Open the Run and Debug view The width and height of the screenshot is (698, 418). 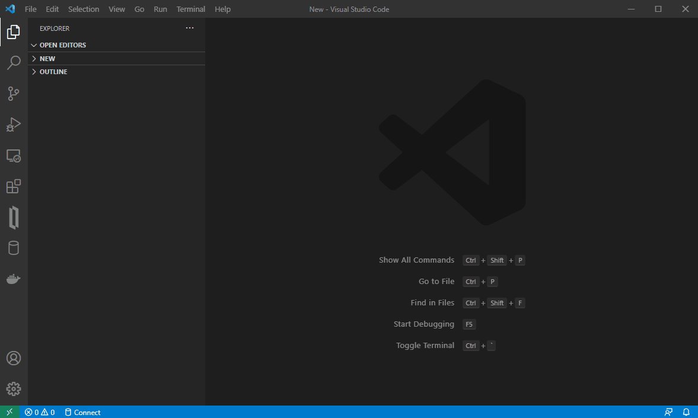tap(14, 125)
